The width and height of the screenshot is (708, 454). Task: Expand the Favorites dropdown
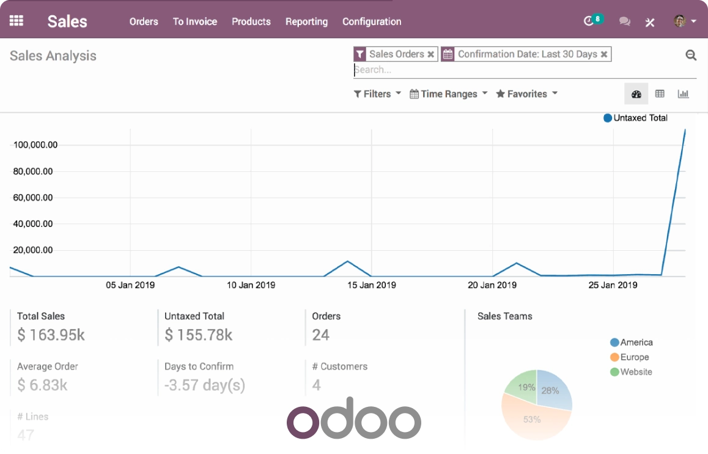(526, 94)
